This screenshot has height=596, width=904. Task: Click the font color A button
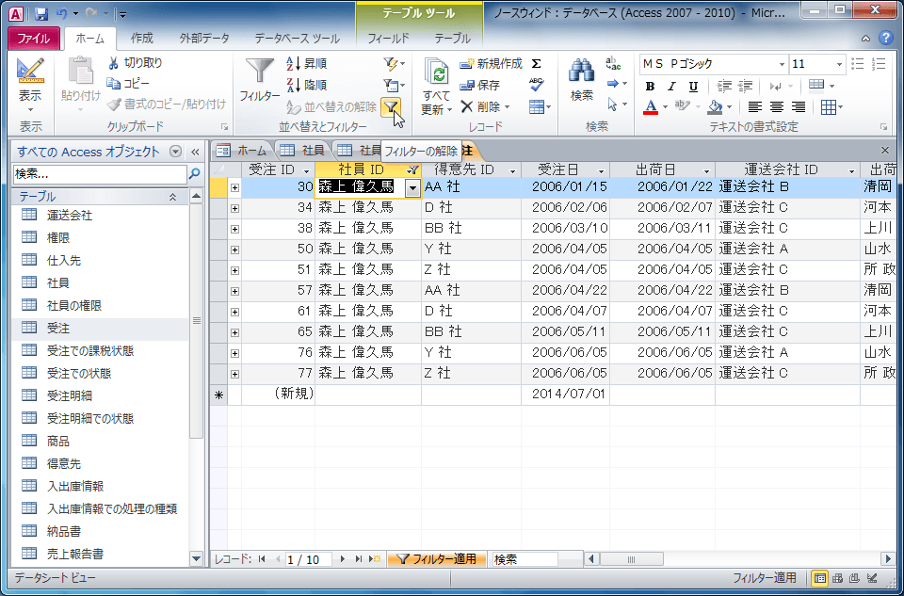[x=651, y=107]
